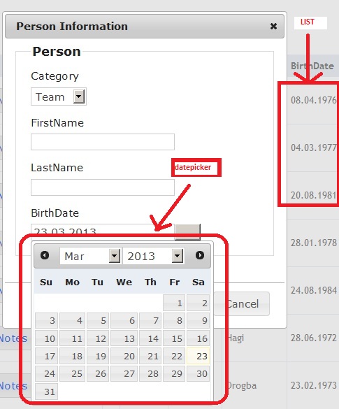The width and height of the screenshot is (339, 409).
Task: Pick day 1 in the calendar
Action: coord(174,303)
